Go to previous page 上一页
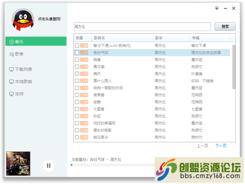Image resolution: width=245 pixels, height=184 pixels. pyautogui.click(x=202, y=146)
